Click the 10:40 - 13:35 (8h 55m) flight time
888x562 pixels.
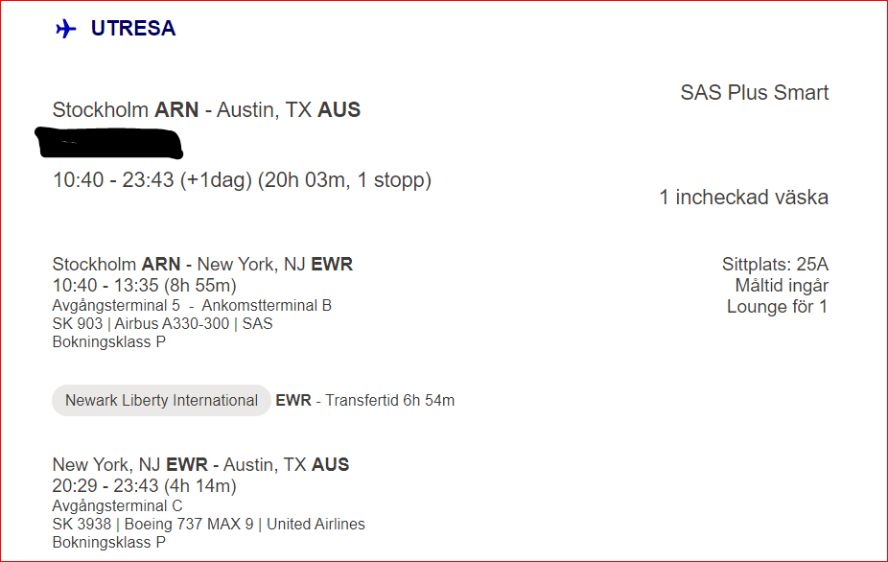click(x=145, y=285)
